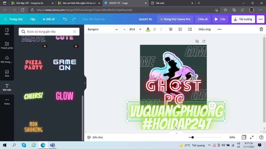
Task: Open the Thành phần elements panel
Action: click(x=7, y=46)
